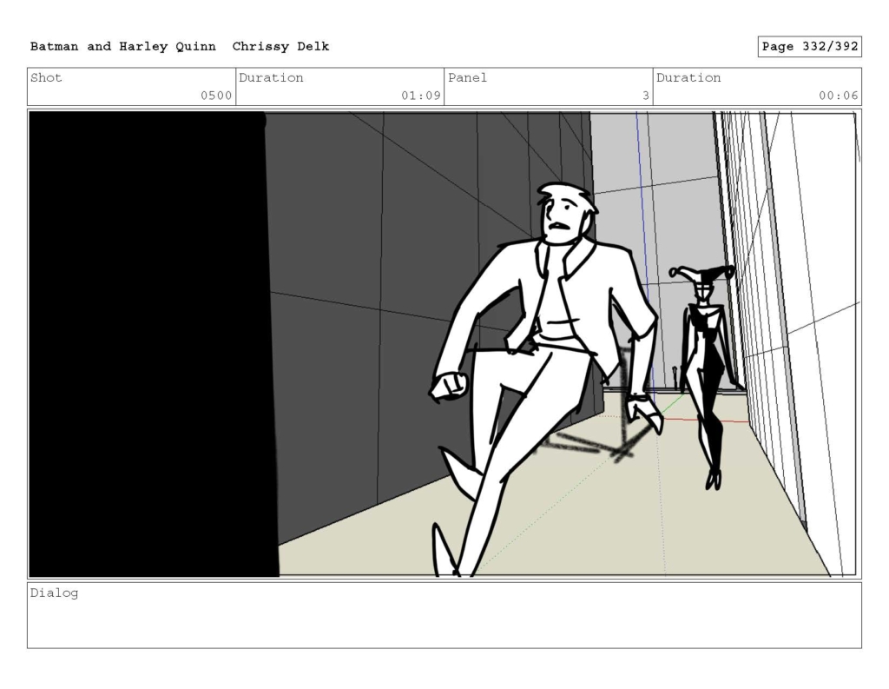Click the panel number '3'
The width and height of the screenshot is (889, 689).
click(x=645, y=96)
